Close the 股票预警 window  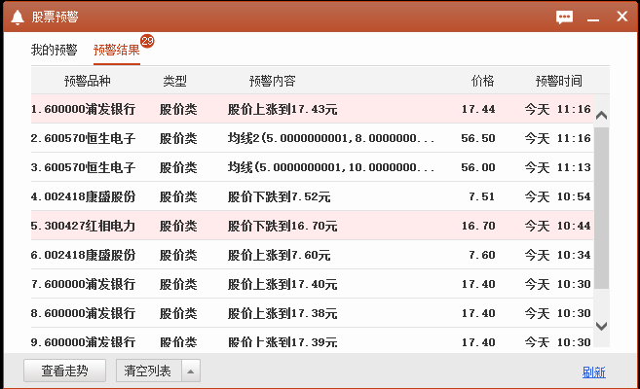[x=621, y=17]
